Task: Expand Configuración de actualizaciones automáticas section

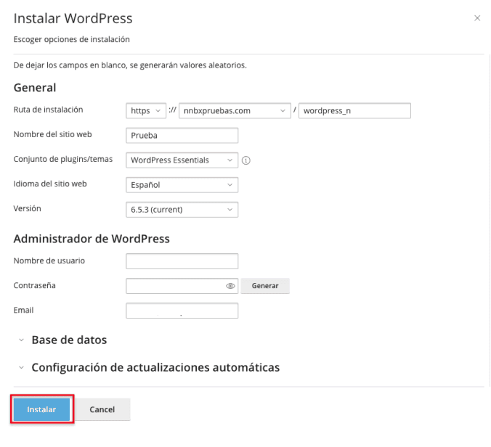Action: [x=155, y=368]
